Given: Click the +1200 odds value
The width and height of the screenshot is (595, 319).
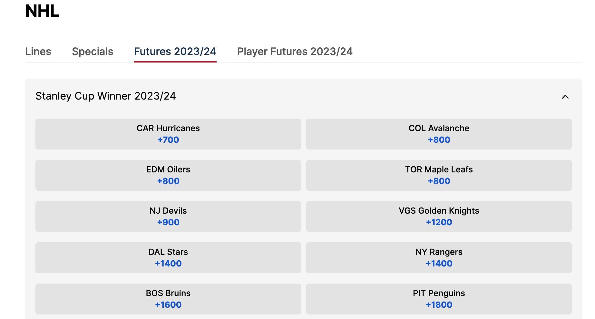Looking at the screenshot, I should (439, 222).
